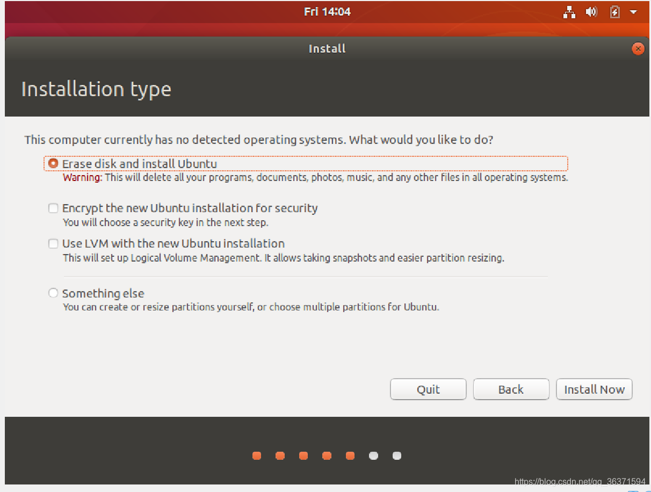Close the Install window
The width and height of the screenshot is (651, 492).
click(x=638, y=49)
